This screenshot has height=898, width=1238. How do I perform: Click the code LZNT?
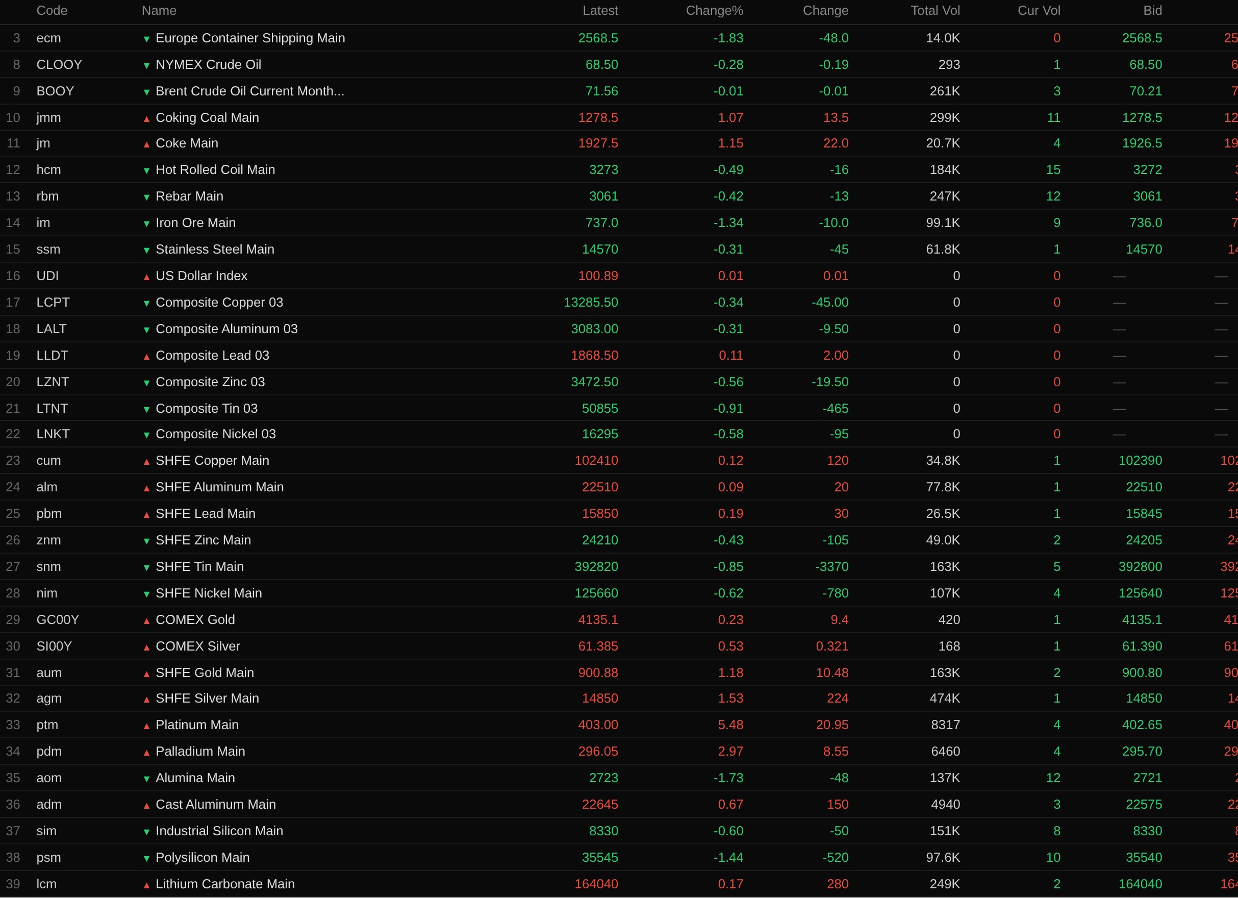point(53,382)
